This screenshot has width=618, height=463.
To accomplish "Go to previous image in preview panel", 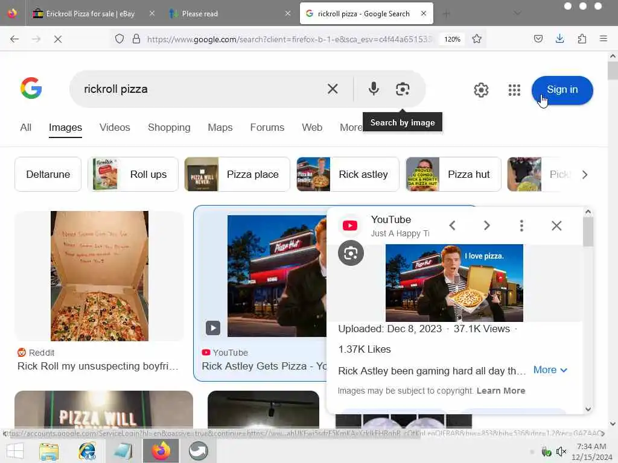I will (x=453, y=225).
